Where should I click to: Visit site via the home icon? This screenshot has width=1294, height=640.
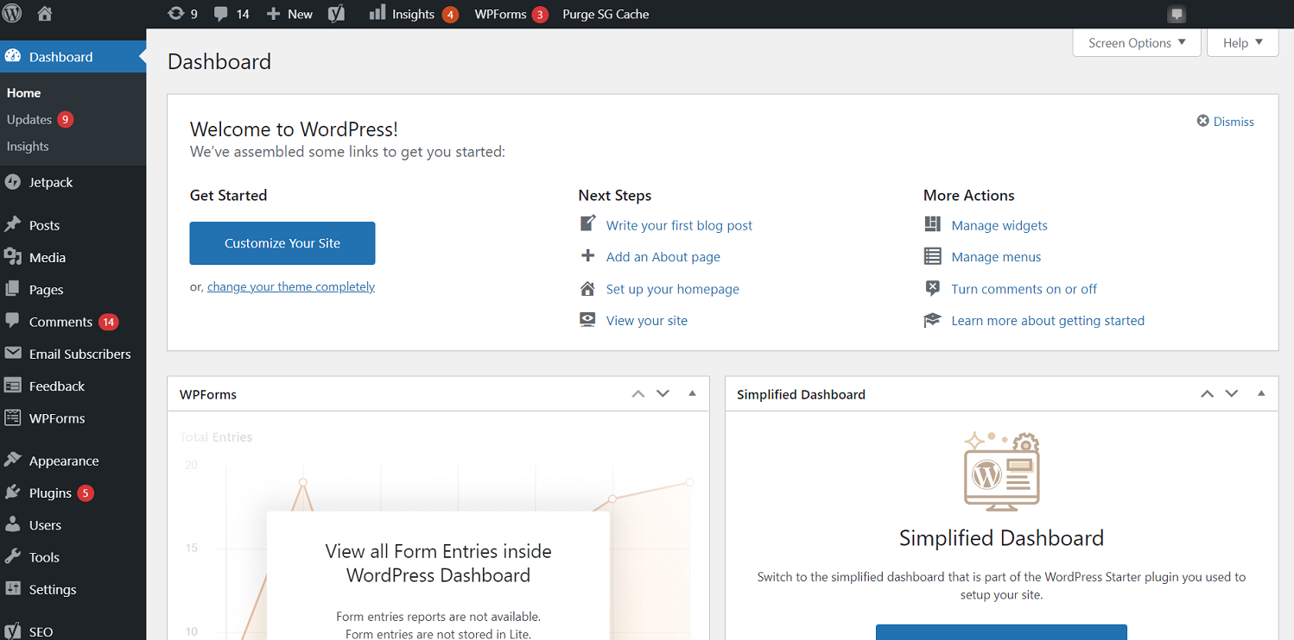[45, 14]
